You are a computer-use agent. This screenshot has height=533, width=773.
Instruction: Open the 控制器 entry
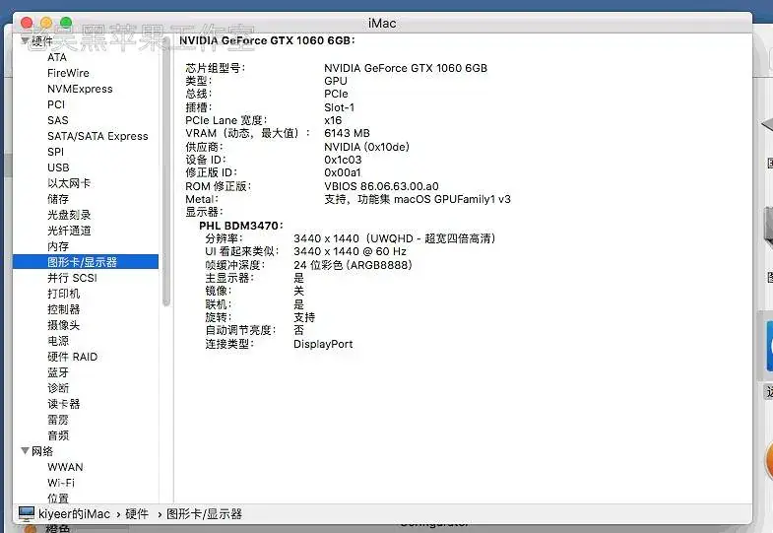[x=63, y=309]
